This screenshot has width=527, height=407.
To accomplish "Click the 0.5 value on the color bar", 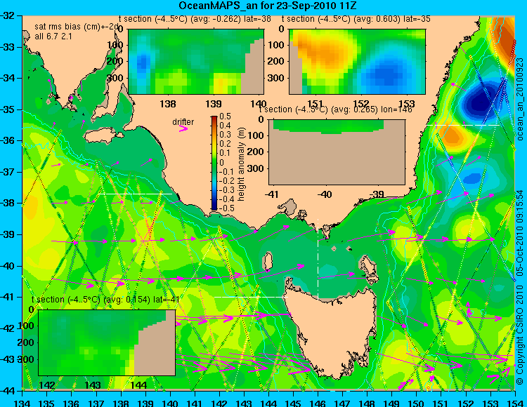I will [225, 116].
